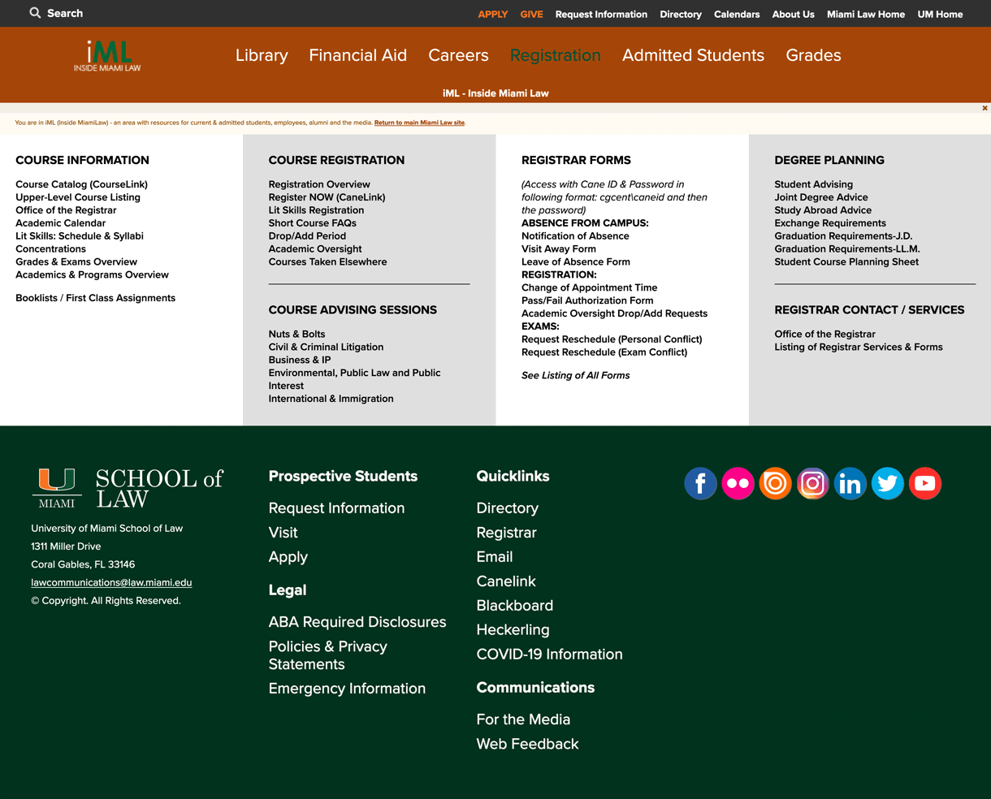Open International & Immigration session

point(331,399)
